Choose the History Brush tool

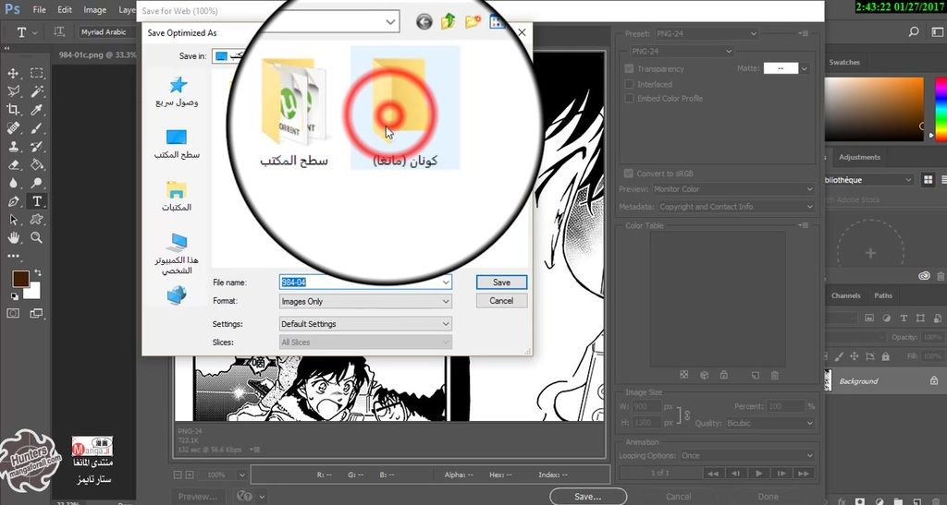pyautogui.click(x=37, y=147)
